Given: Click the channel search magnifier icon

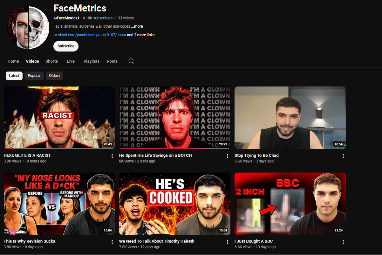Looking at the screenshot, I should [x=131, y=61].
